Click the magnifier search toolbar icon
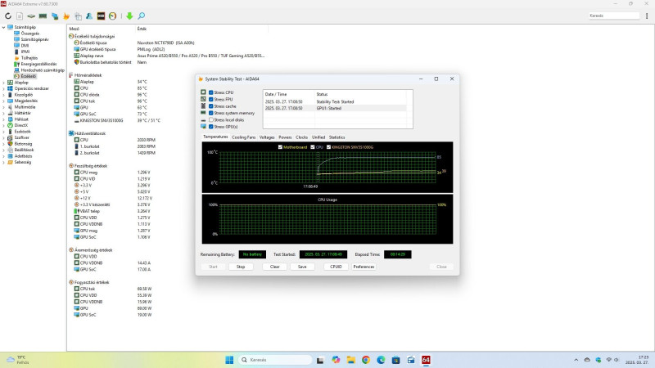The height and width of the screenshot is (368, 655). pyautogui.click(x=142, y=16)
